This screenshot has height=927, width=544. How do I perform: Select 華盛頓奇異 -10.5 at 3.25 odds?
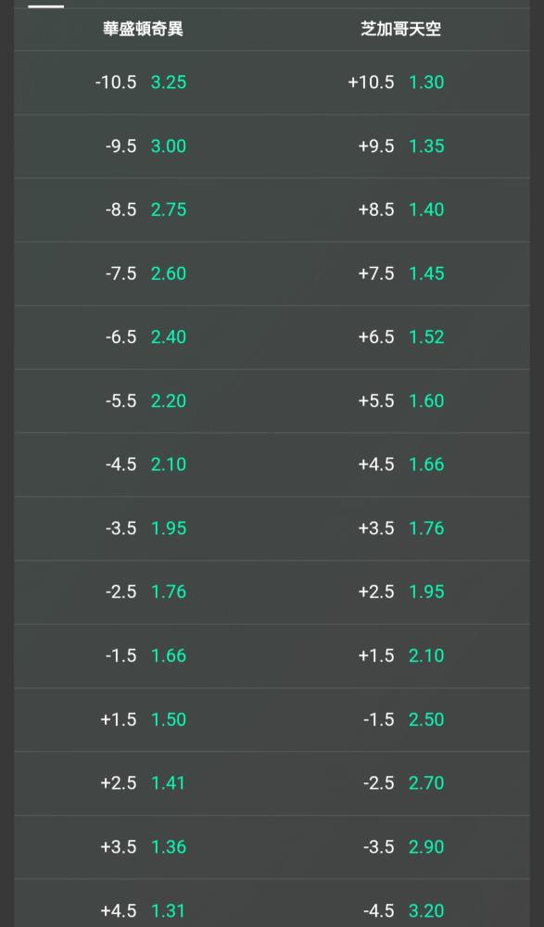click(x=143, y=83)
